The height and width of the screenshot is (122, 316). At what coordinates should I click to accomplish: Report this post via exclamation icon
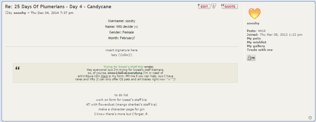[214, 6]
